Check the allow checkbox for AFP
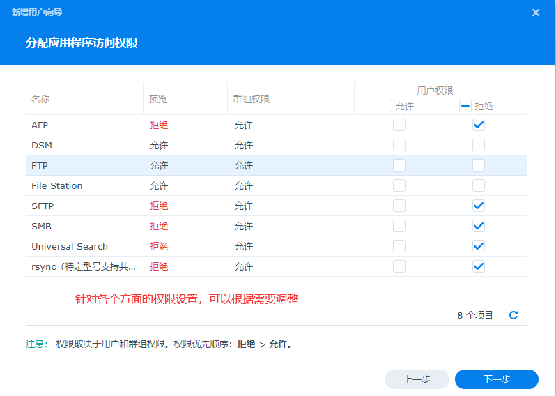 [399, 125]
